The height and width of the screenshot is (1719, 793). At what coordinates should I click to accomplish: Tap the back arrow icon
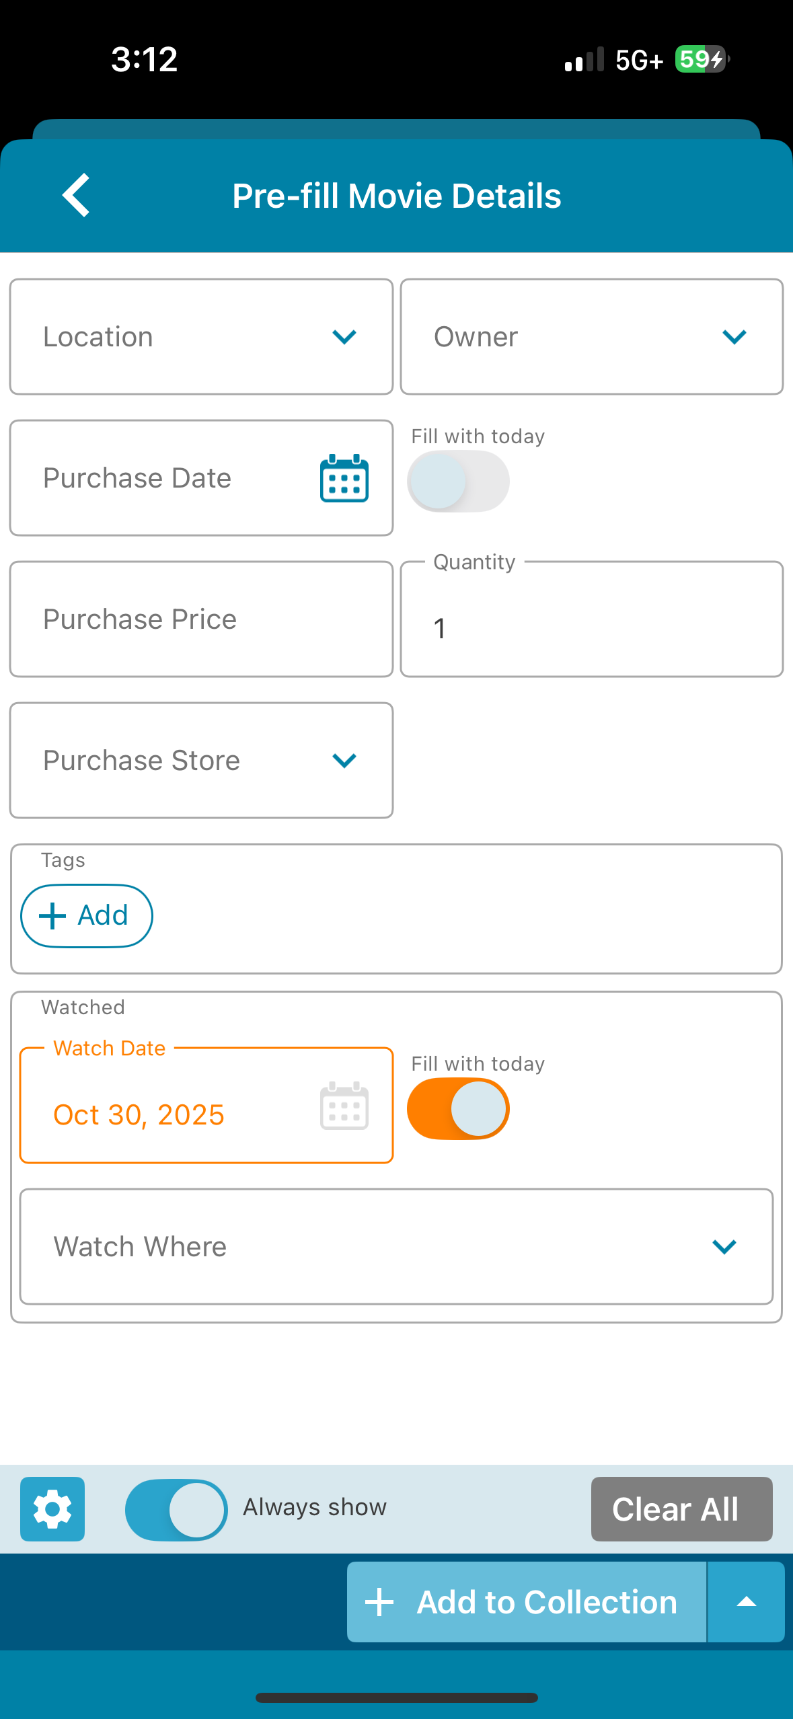76,196
